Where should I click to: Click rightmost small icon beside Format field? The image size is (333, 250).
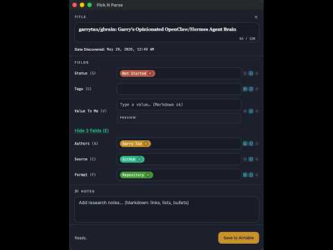point(257,175)
